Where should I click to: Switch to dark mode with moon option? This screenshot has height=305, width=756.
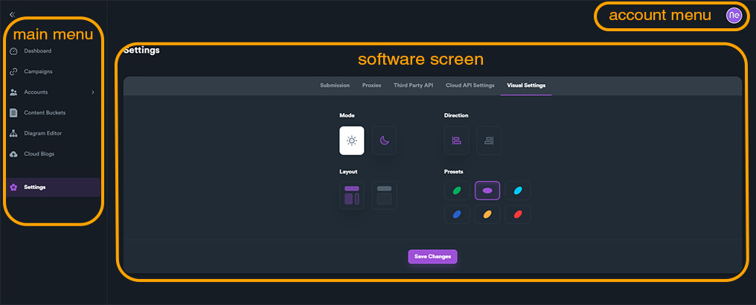point(384,141)
